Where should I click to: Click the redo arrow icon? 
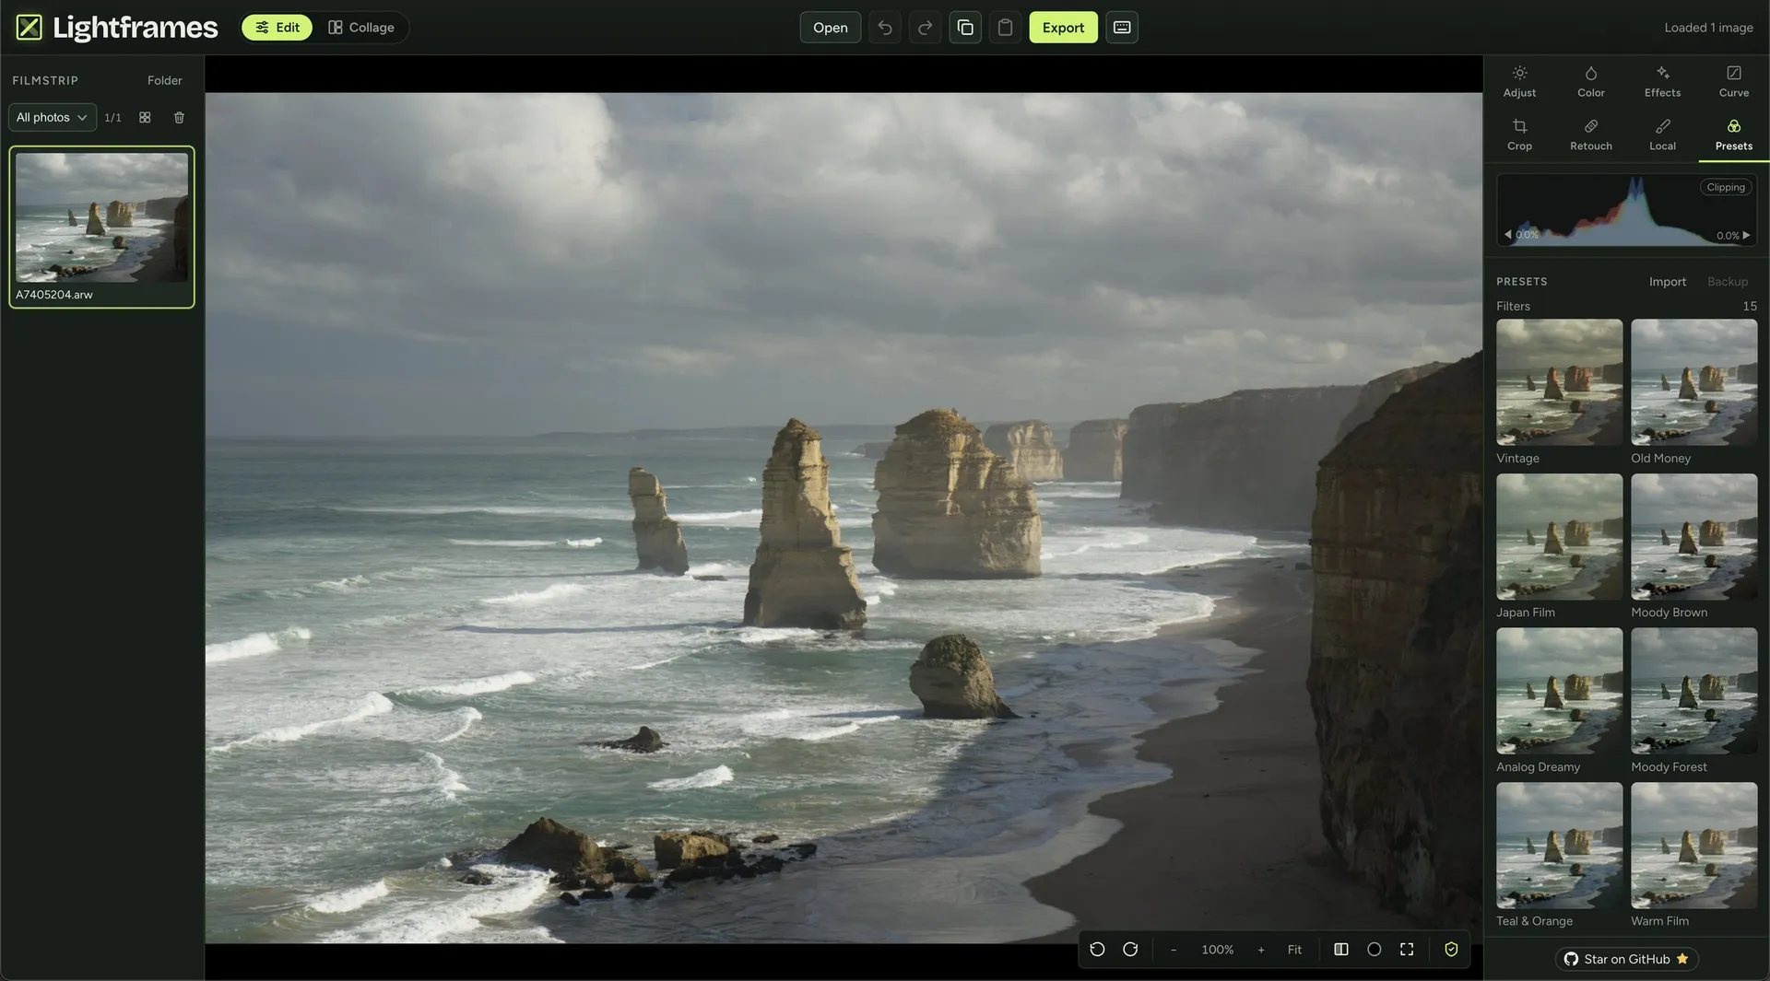point(925,28)
